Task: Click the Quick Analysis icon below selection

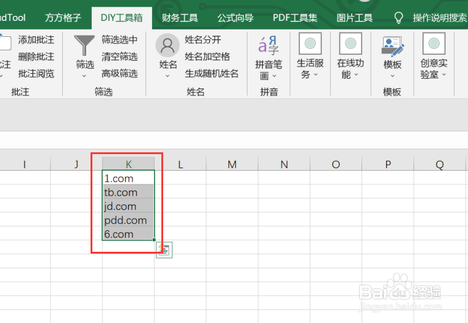Action: point(164,250)
